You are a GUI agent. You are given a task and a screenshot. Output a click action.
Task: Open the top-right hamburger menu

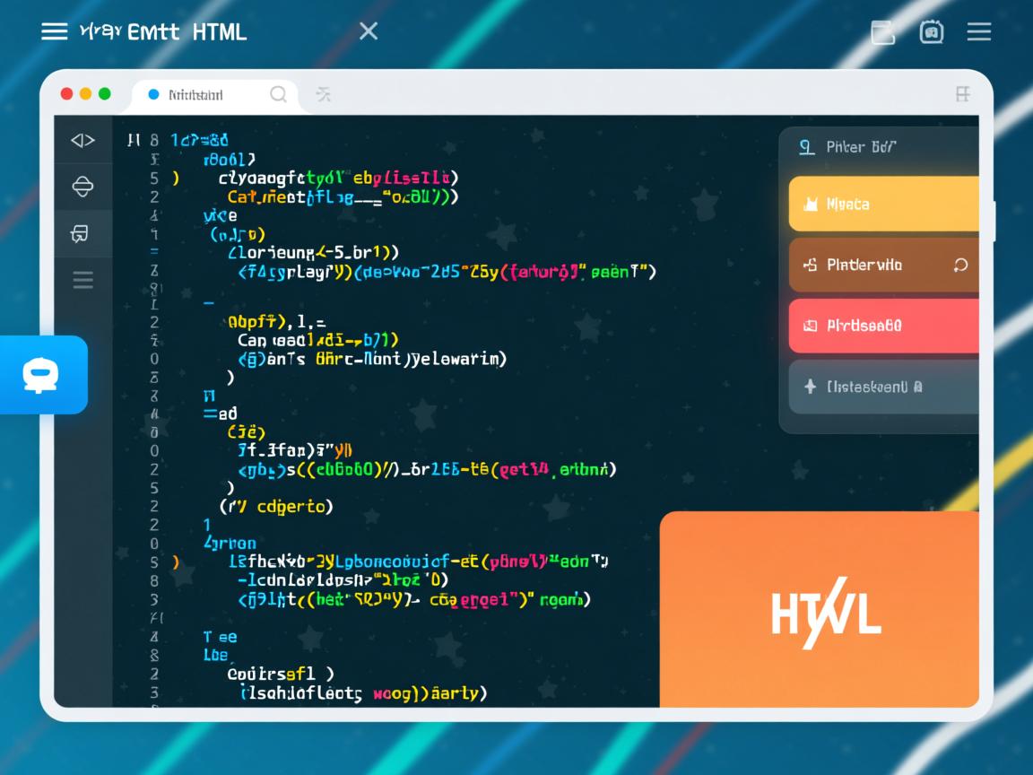coord(978,32)
